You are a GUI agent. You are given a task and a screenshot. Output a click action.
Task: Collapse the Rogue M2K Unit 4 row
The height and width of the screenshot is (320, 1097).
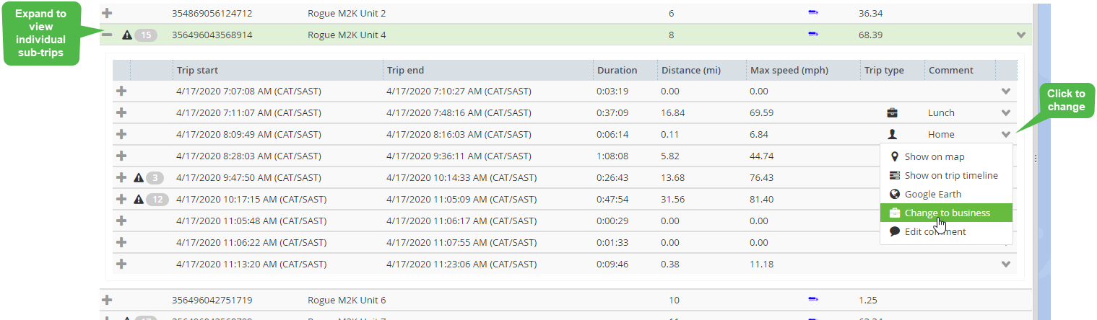tap(107, 35)
